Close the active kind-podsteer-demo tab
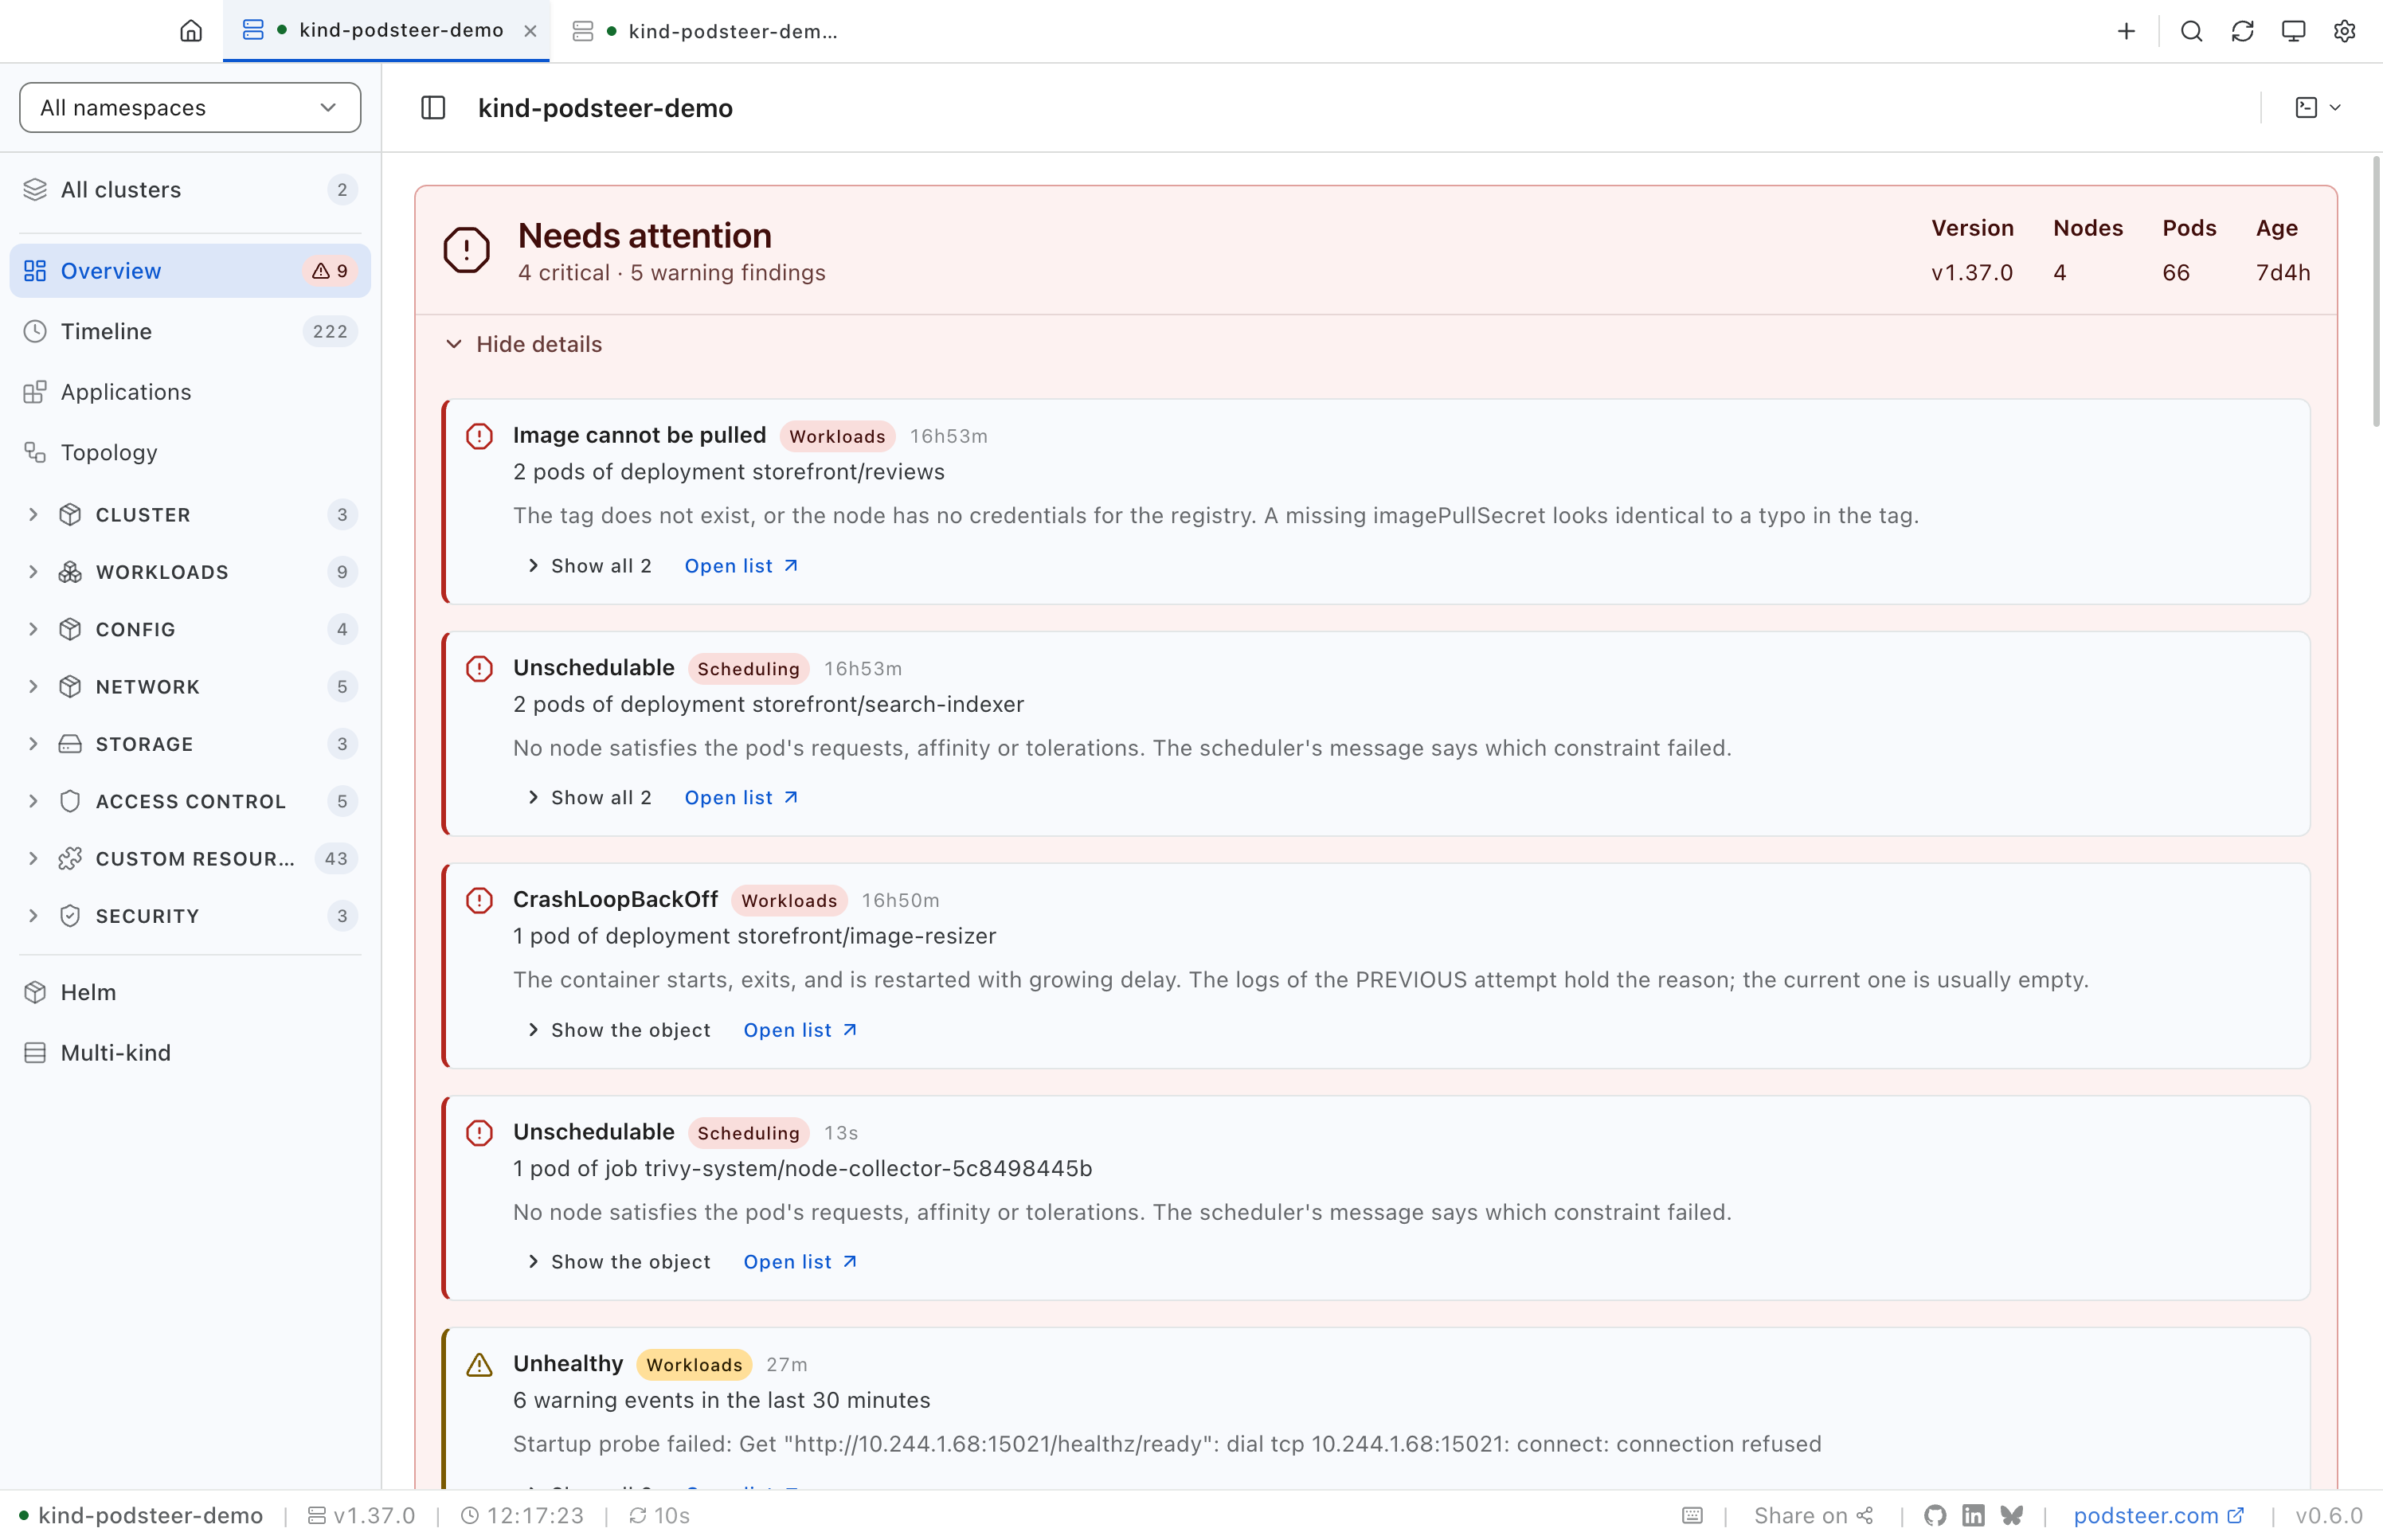 coord(530,31)
